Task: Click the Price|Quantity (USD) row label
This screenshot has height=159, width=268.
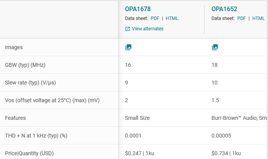Action: [29, 153]
